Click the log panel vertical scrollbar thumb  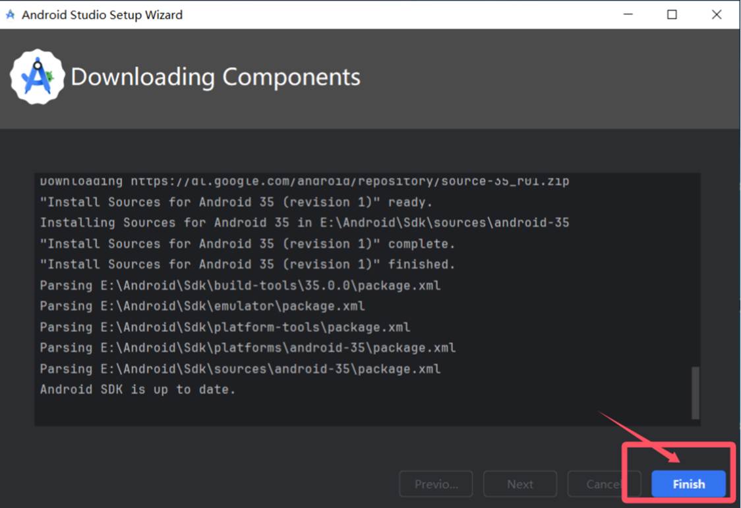[695, 393]
